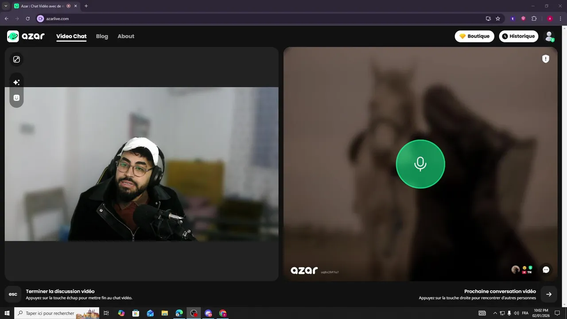Click the install app icon in address bar

(488, 19)
